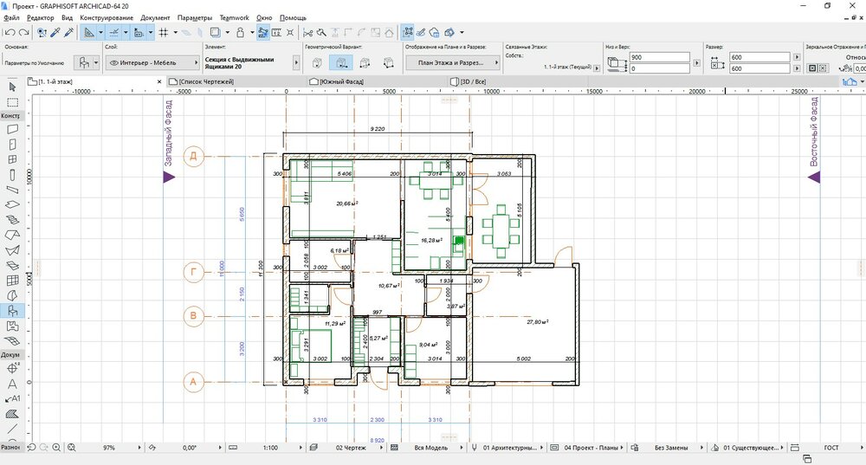This screenshot has height=465, width=866.
Task: Toggle the grid display icon
Action: tap(164, 32)
